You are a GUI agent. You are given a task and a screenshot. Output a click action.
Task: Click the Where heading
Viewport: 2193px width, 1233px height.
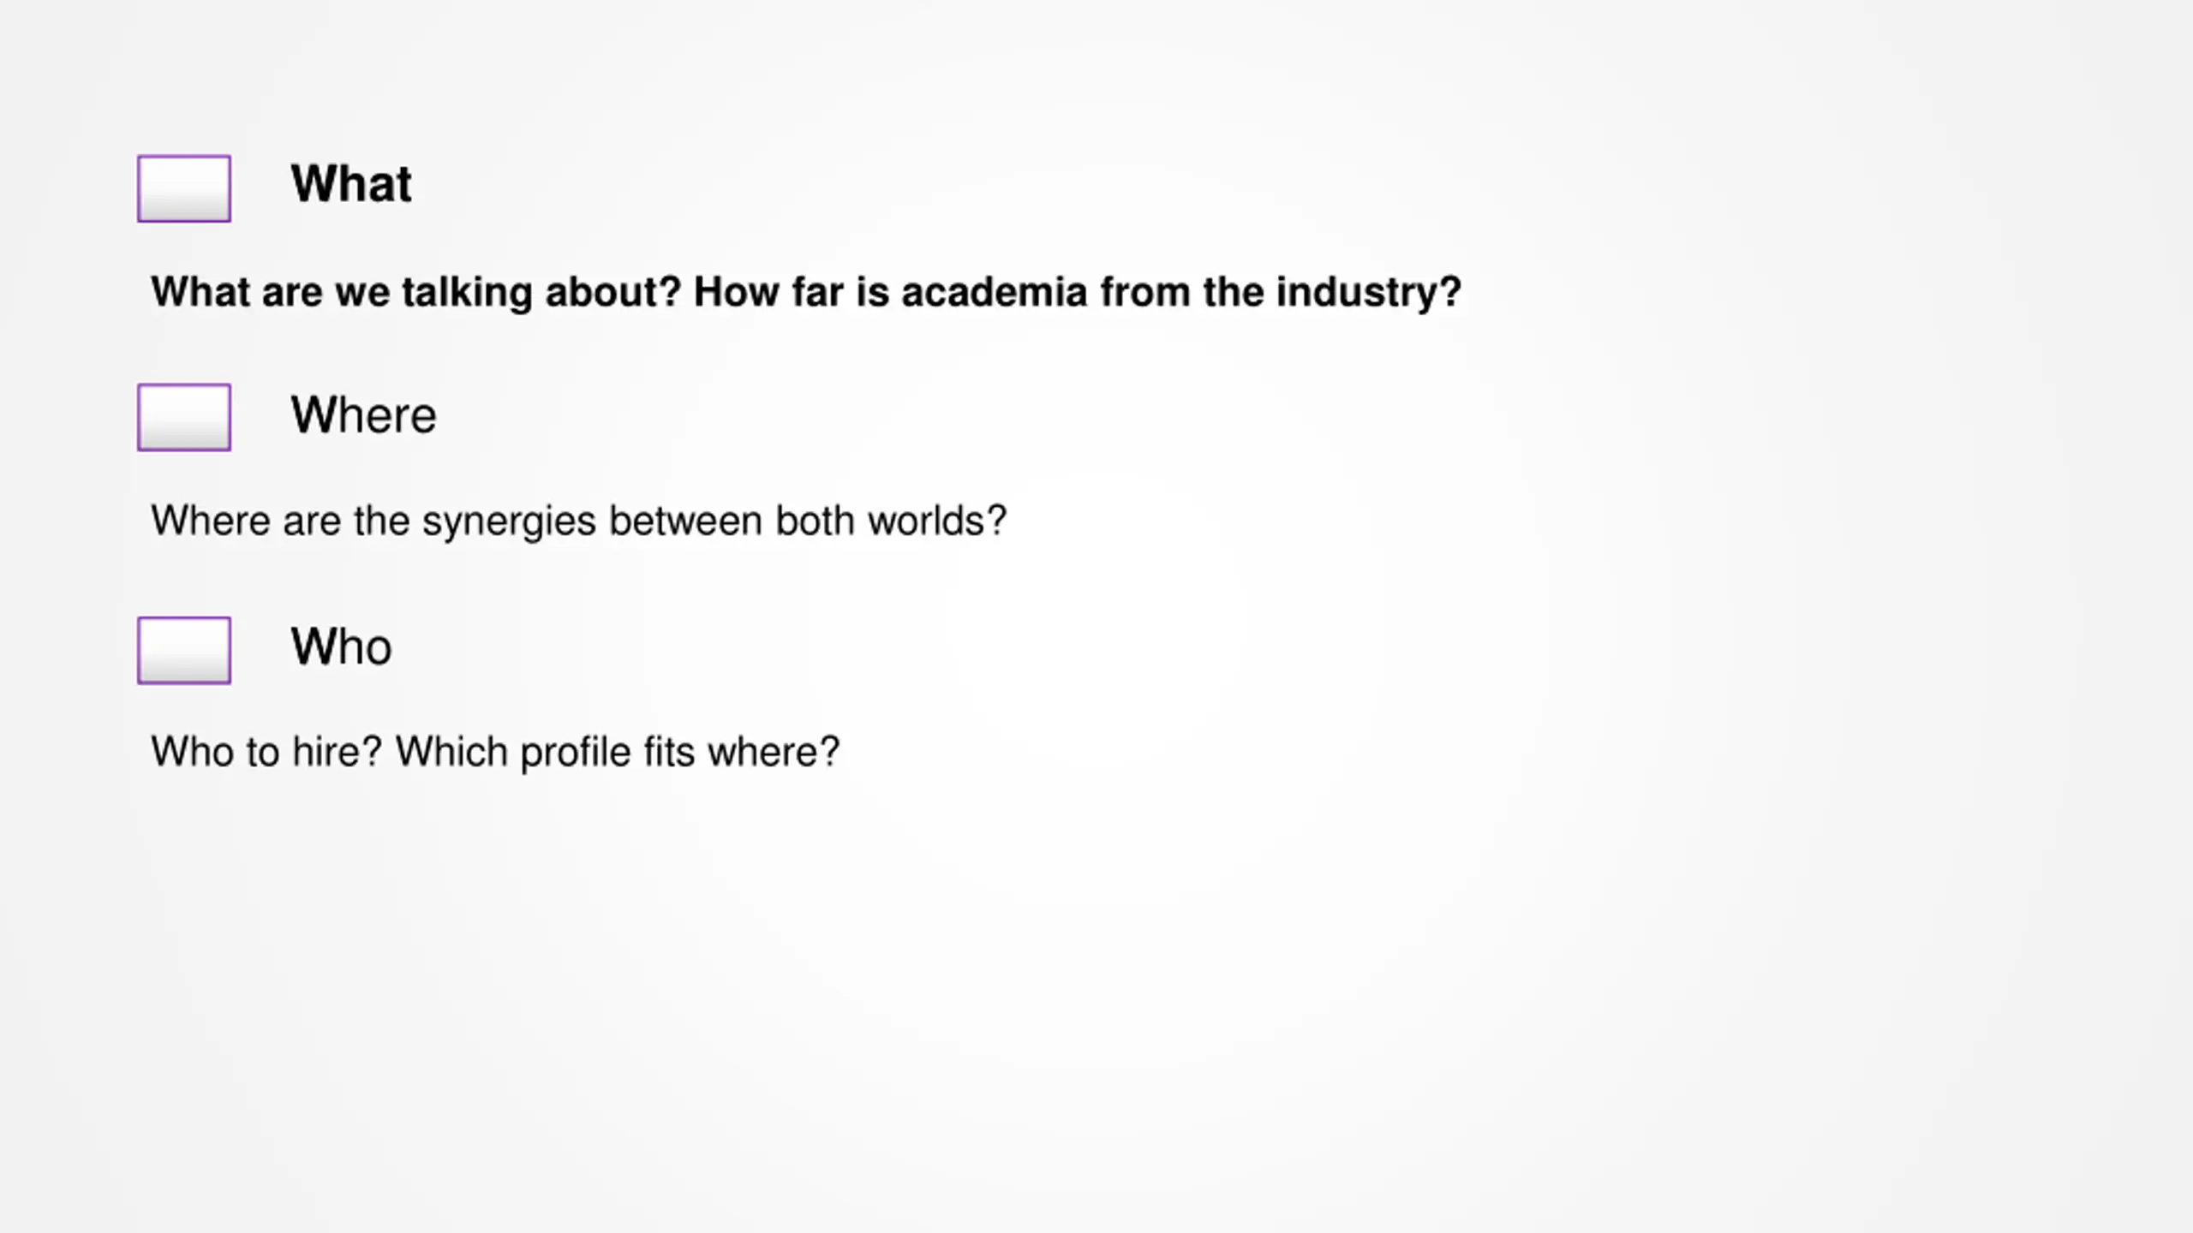point(363,414)
